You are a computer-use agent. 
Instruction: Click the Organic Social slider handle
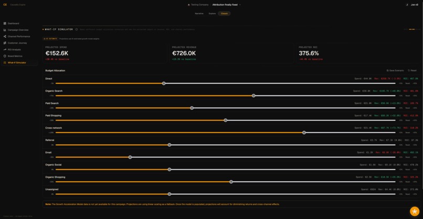pos(170,169)
